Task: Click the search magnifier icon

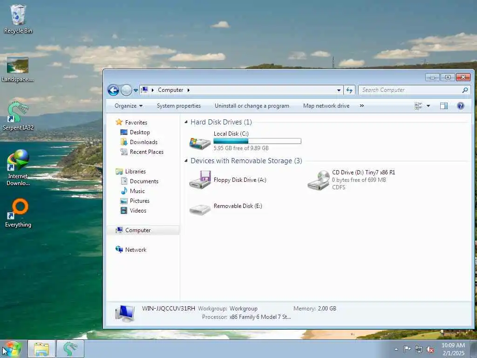Action: (465, 90)
